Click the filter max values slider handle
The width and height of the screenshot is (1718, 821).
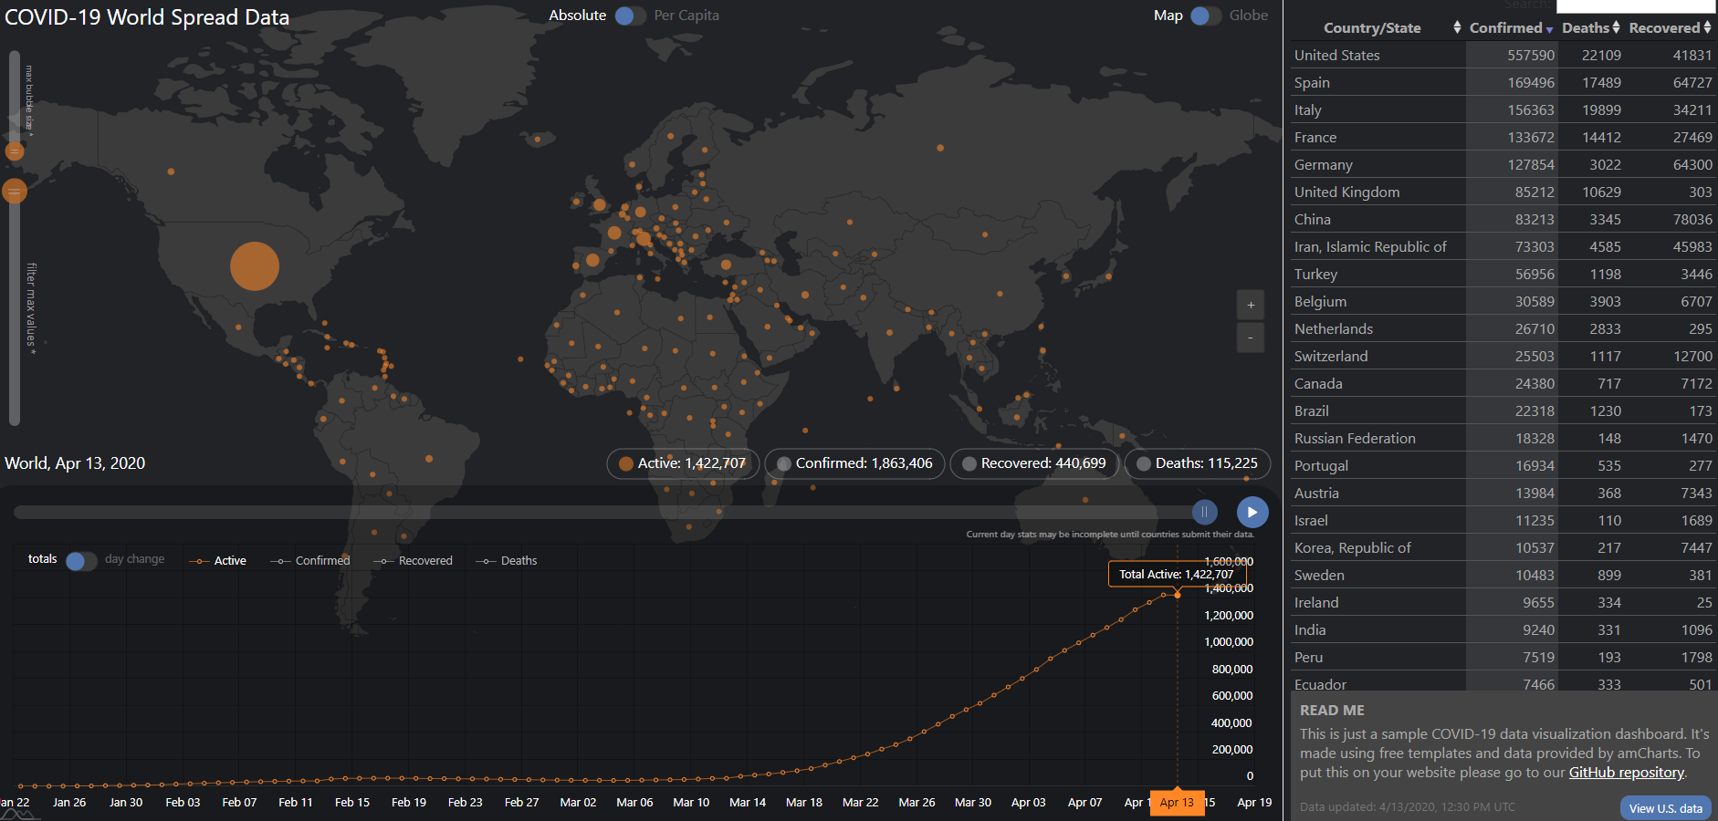[x=15, y=192]
